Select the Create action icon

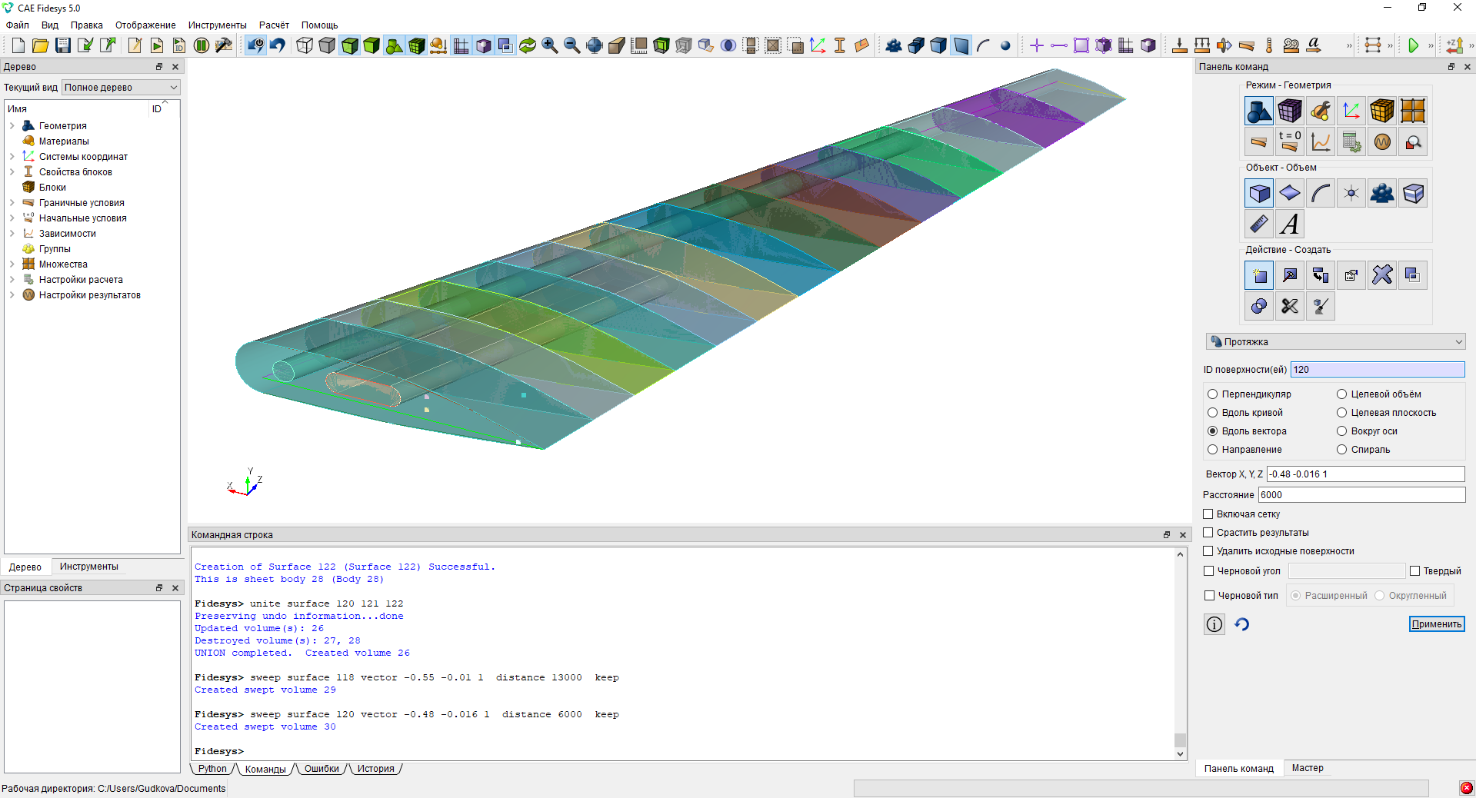coord(1259,275)
